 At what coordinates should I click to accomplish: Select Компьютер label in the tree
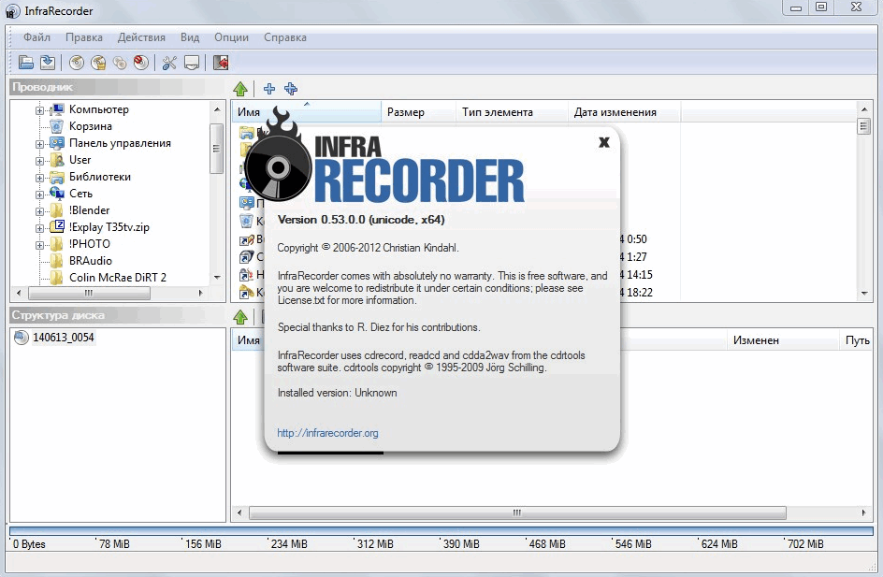pyautogui.click(x=98, y=109)
